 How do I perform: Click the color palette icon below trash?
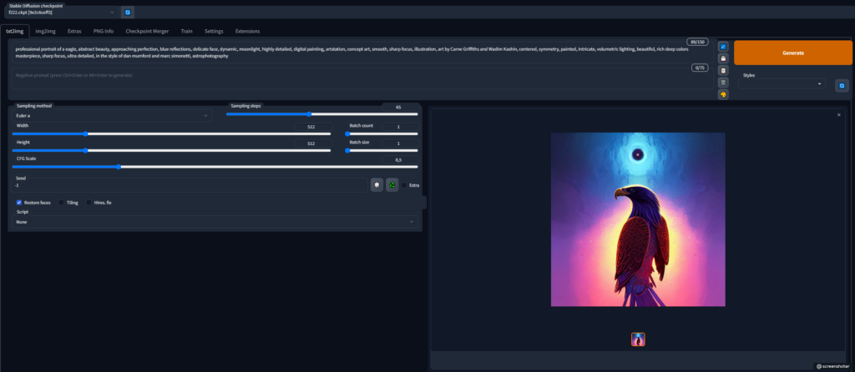click(x=723, y=94)
